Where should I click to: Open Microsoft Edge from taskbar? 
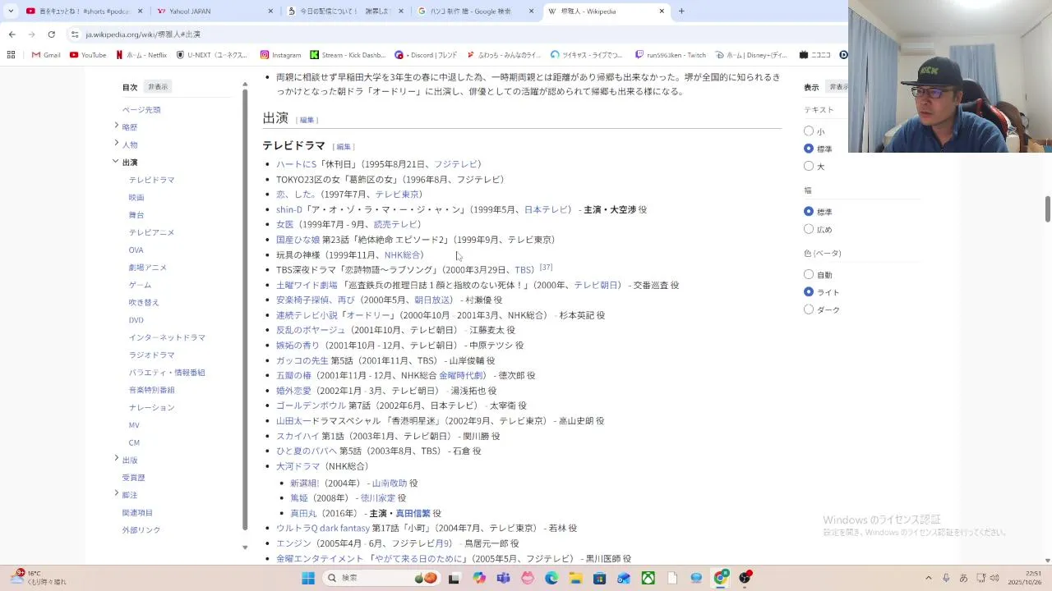[551, 578]
